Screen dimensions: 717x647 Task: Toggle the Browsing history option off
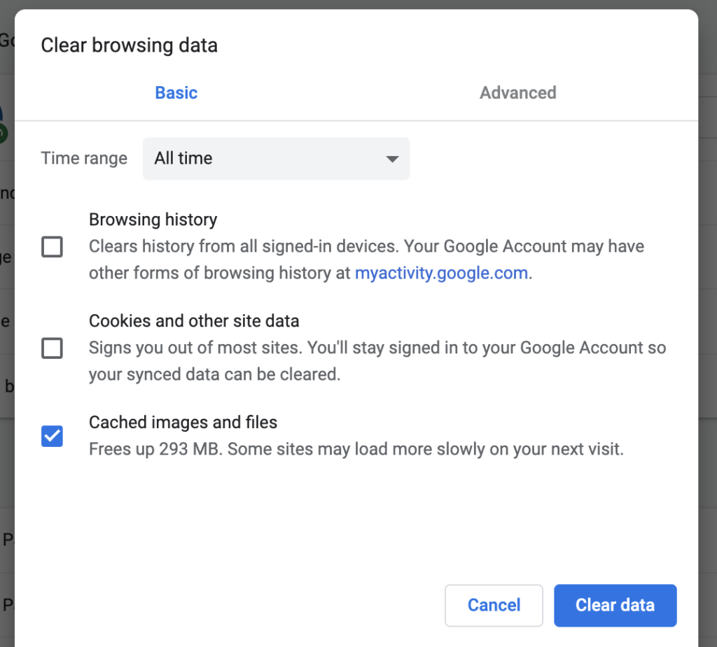52,246
